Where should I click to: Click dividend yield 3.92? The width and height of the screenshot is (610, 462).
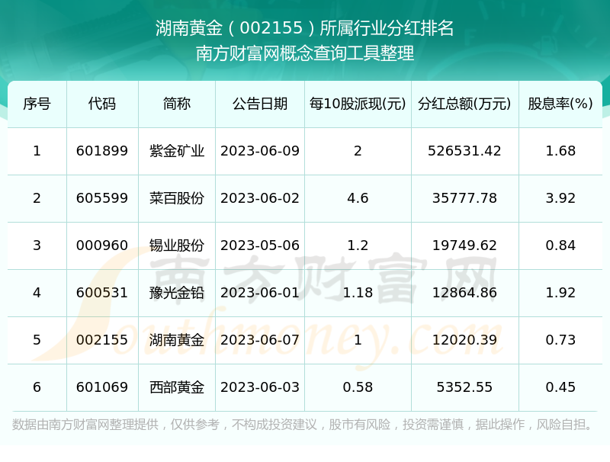click(x=560, y=198)
